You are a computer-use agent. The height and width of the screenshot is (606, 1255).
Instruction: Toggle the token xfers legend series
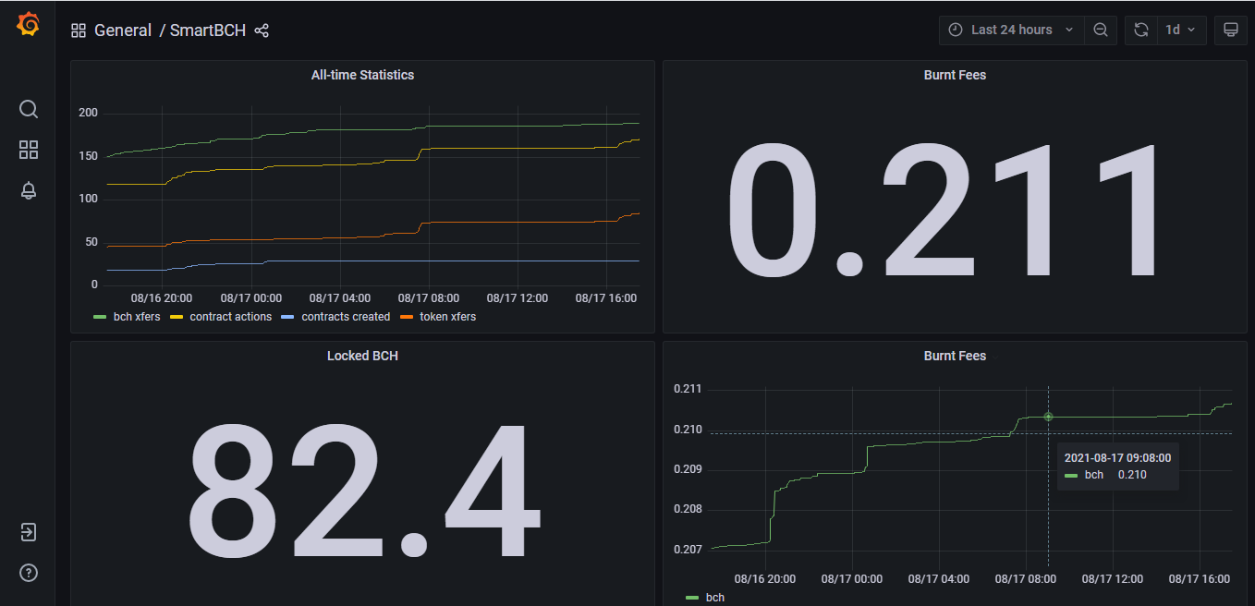click(x=438, y=317)
